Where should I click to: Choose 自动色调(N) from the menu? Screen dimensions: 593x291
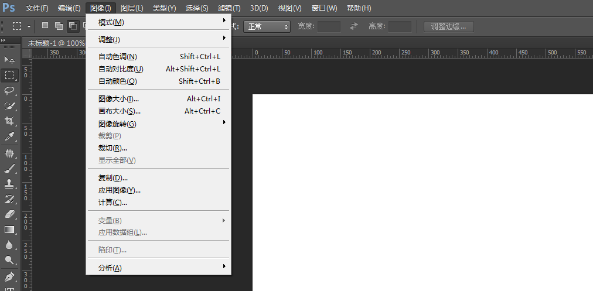click(159, 57)
